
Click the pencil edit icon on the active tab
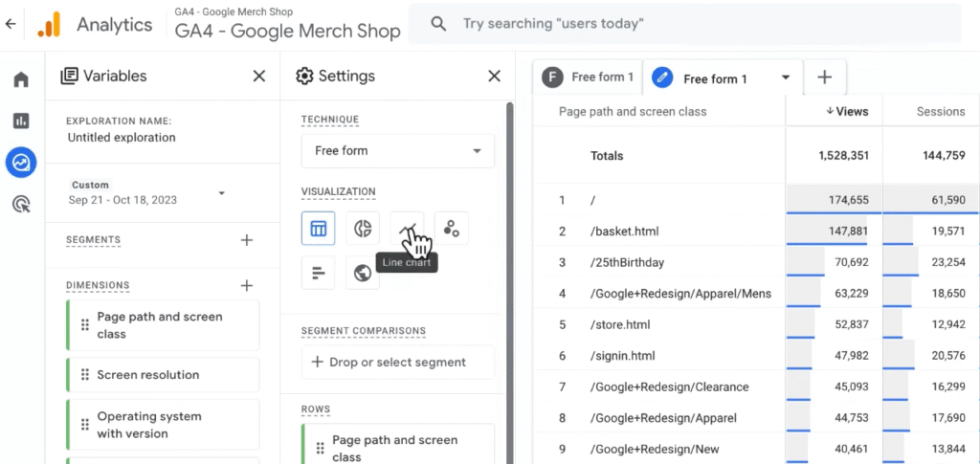point(662,78)
